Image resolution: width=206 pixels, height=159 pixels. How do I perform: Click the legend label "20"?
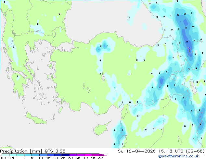[56, 158]
